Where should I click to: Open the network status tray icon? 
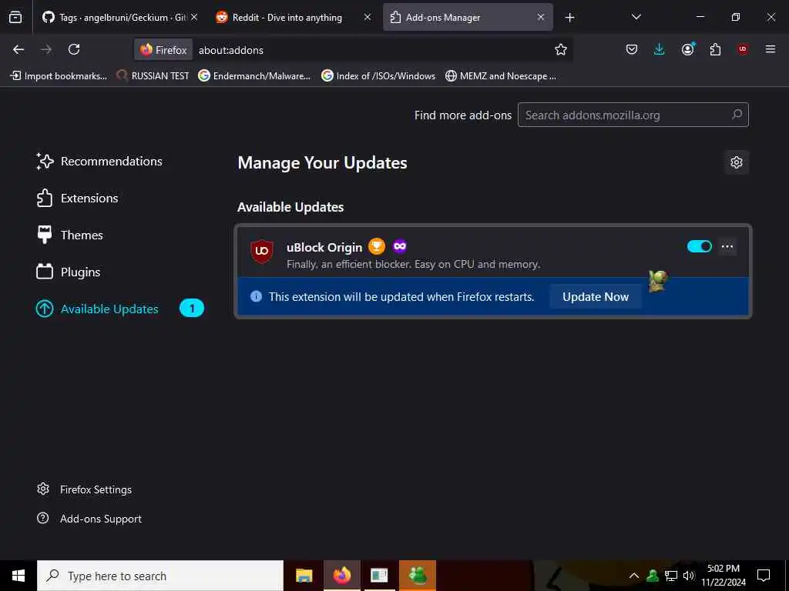[671, 576]
